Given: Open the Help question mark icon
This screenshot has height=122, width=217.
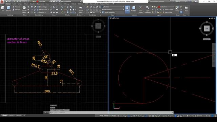Looking at the screenshot, I should coord(196,1).
